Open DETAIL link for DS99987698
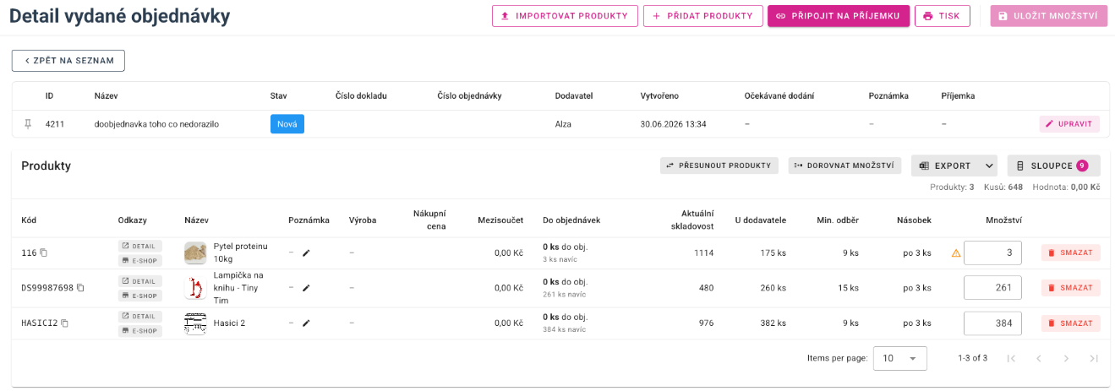 point(140,281)
